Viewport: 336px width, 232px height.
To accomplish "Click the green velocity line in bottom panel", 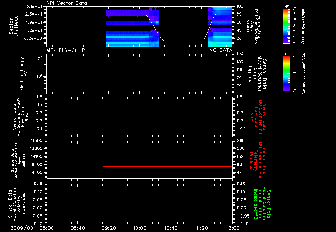I will click(139, 208).
